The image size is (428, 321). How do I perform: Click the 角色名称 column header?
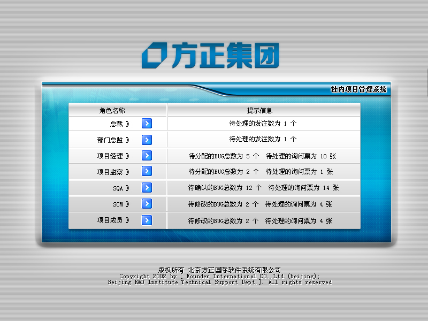pyautogui.click(x=112, y=111)
